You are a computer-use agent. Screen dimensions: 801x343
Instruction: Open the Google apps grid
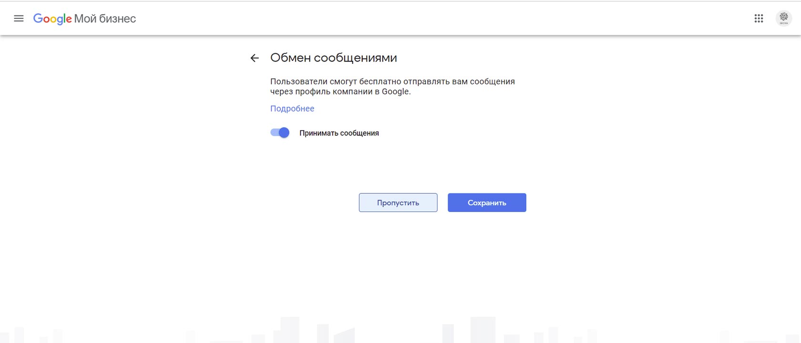(x=759, y=19)
